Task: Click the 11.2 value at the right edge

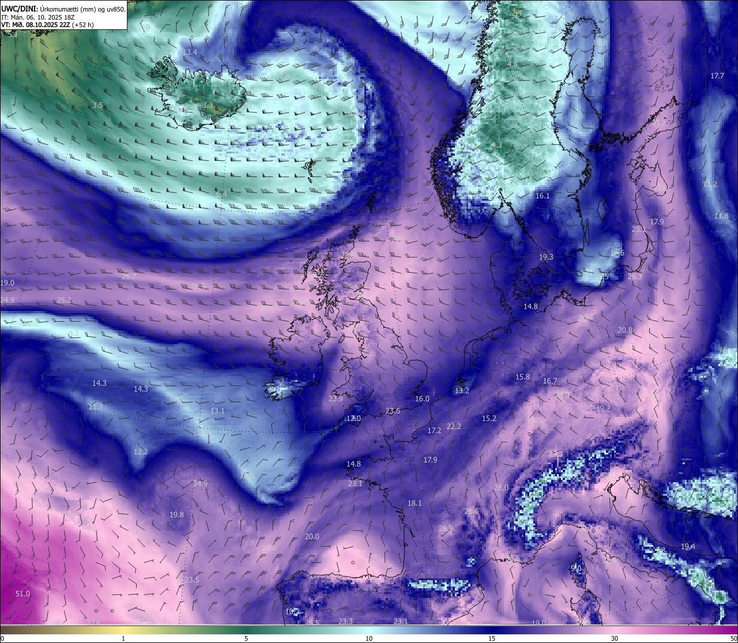Action: coord(710,185)
